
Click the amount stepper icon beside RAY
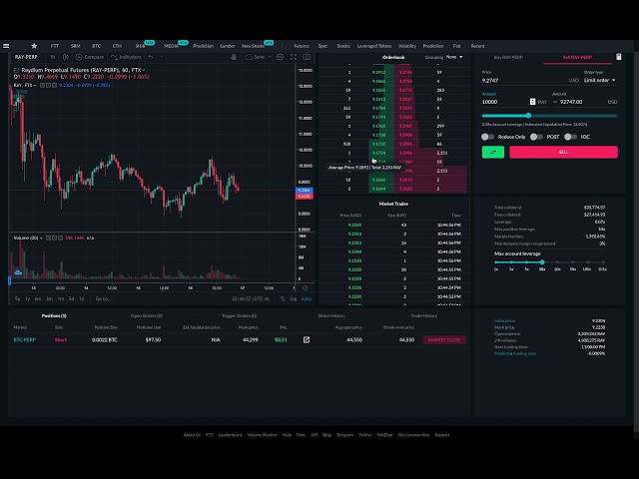[x=532, y=102]
